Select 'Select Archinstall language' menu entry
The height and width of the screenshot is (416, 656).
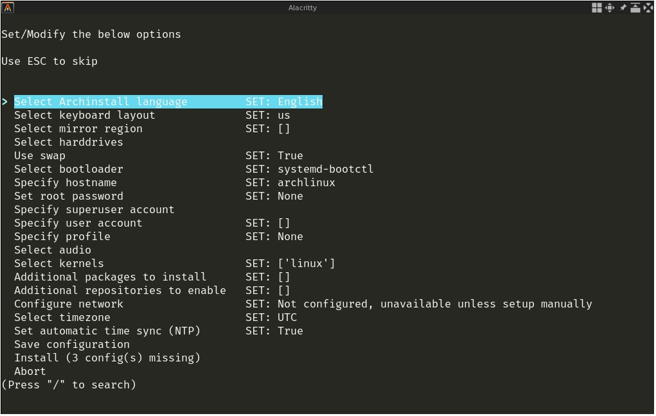coord(168,101)
